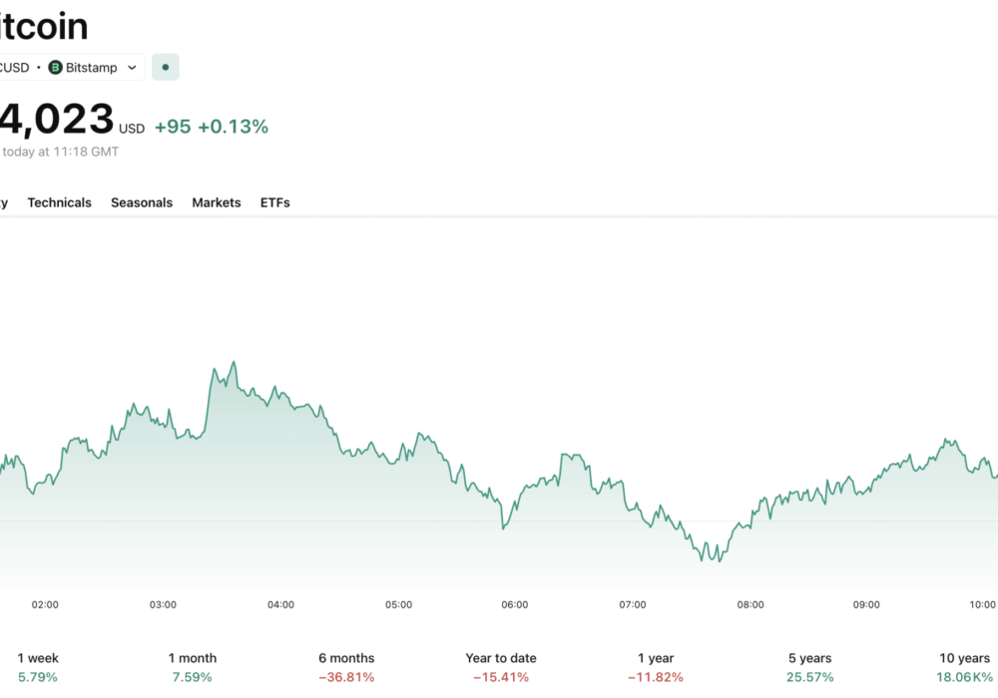Viewport: 998px width, 698px height.
Task: Switch to the 5 years range
Action: 809,667
